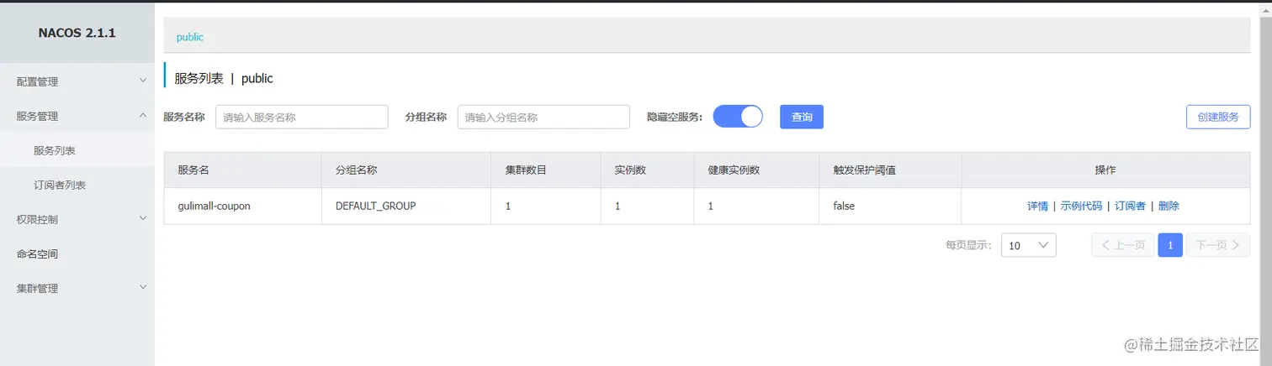Click the 健康实例数 column header
Viewport: 1272px width, 366px height.
point(757,170)
